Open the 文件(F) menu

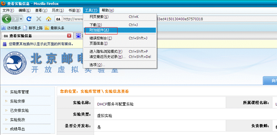[x=8, y=10]
